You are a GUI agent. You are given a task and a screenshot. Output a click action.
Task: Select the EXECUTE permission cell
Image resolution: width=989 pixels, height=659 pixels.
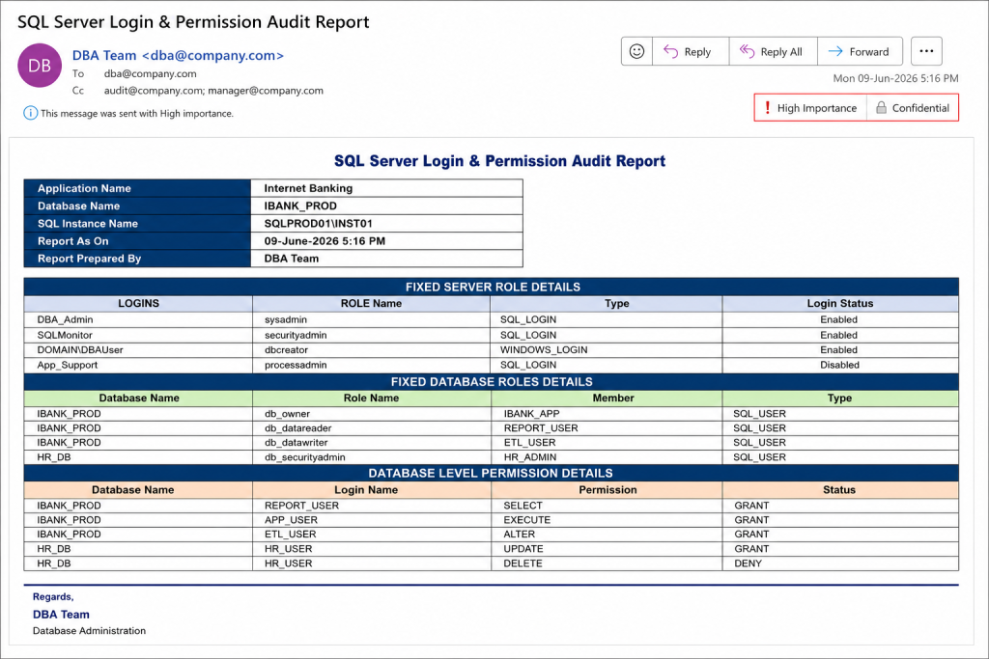coord(607,520)
